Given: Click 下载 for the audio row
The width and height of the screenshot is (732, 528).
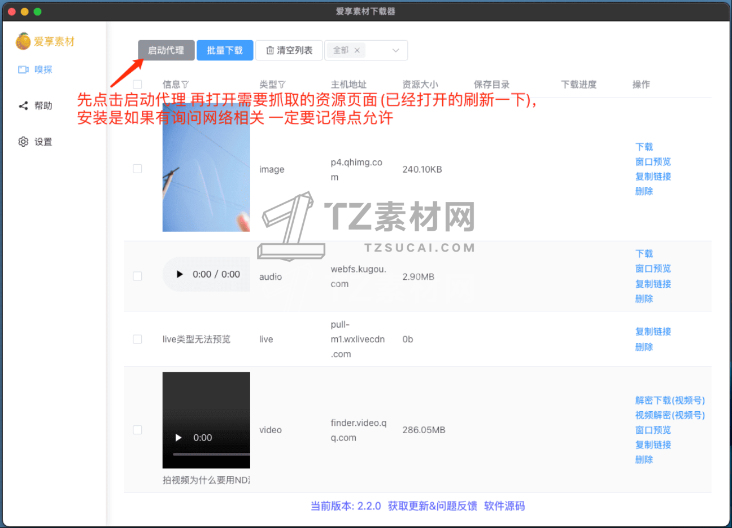Looking at the screenshot, I should tap(644, 254).
